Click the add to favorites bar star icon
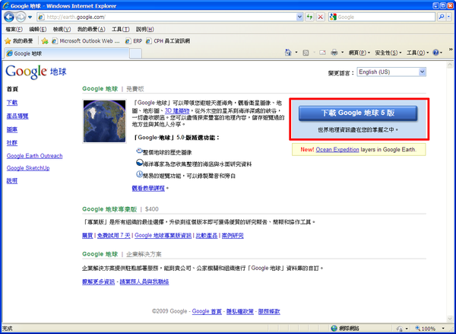Image resolution: width=456 pixels, height=334 pixels. 45,41
